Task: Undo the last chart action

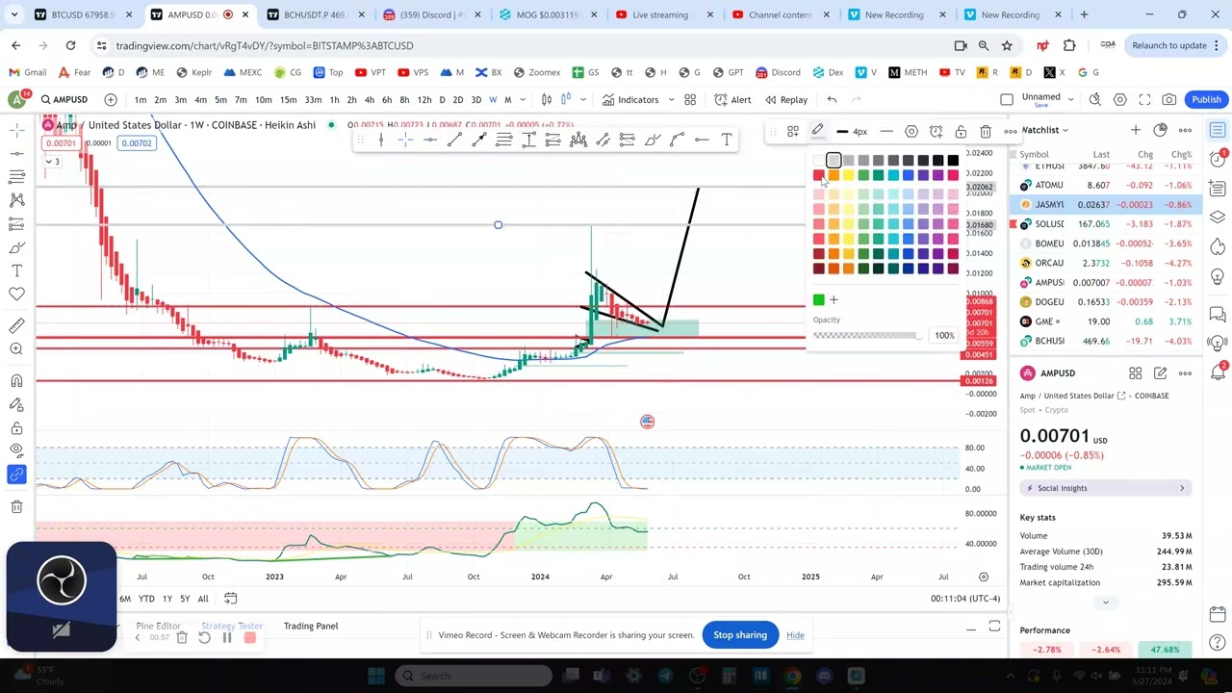Action: pos(832,100)
